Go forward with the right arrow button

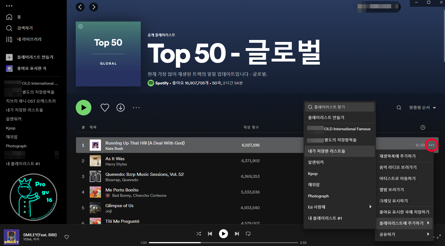94,7
